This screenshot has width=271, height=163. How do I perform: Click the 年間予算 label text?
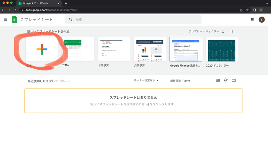[104, 66]
